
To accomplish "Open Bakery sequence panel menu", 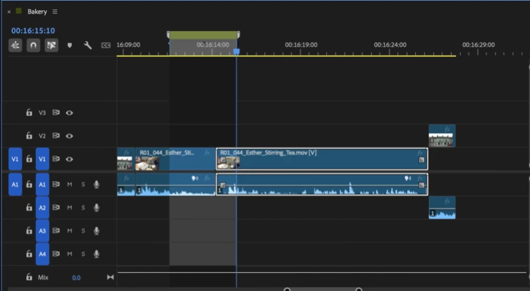I will [x=55, y=12].
